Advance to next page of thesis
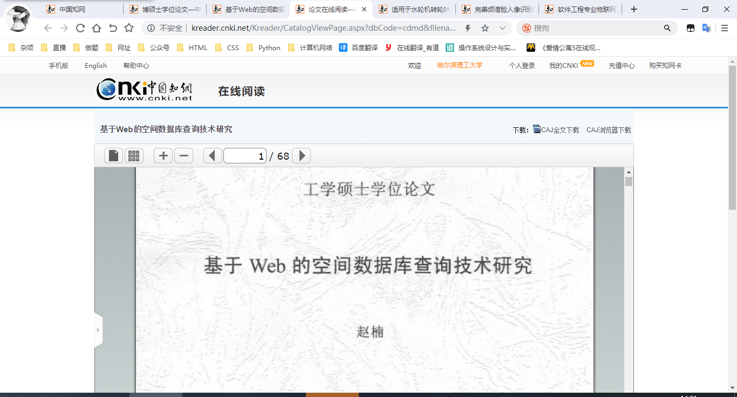 pyautogui.click(x=302, y=156)
